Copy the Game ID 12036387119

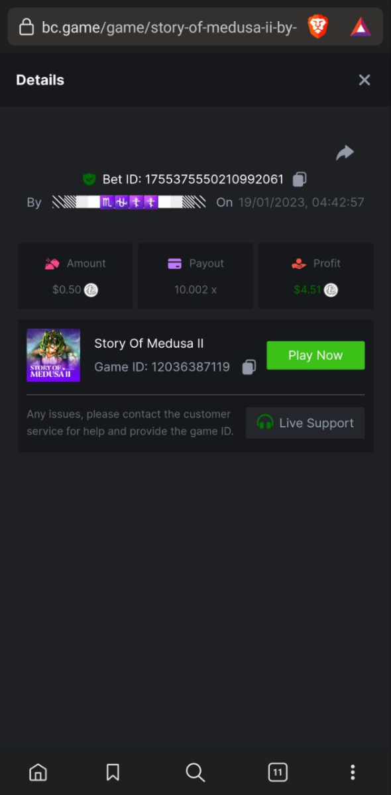pos(249,367)
